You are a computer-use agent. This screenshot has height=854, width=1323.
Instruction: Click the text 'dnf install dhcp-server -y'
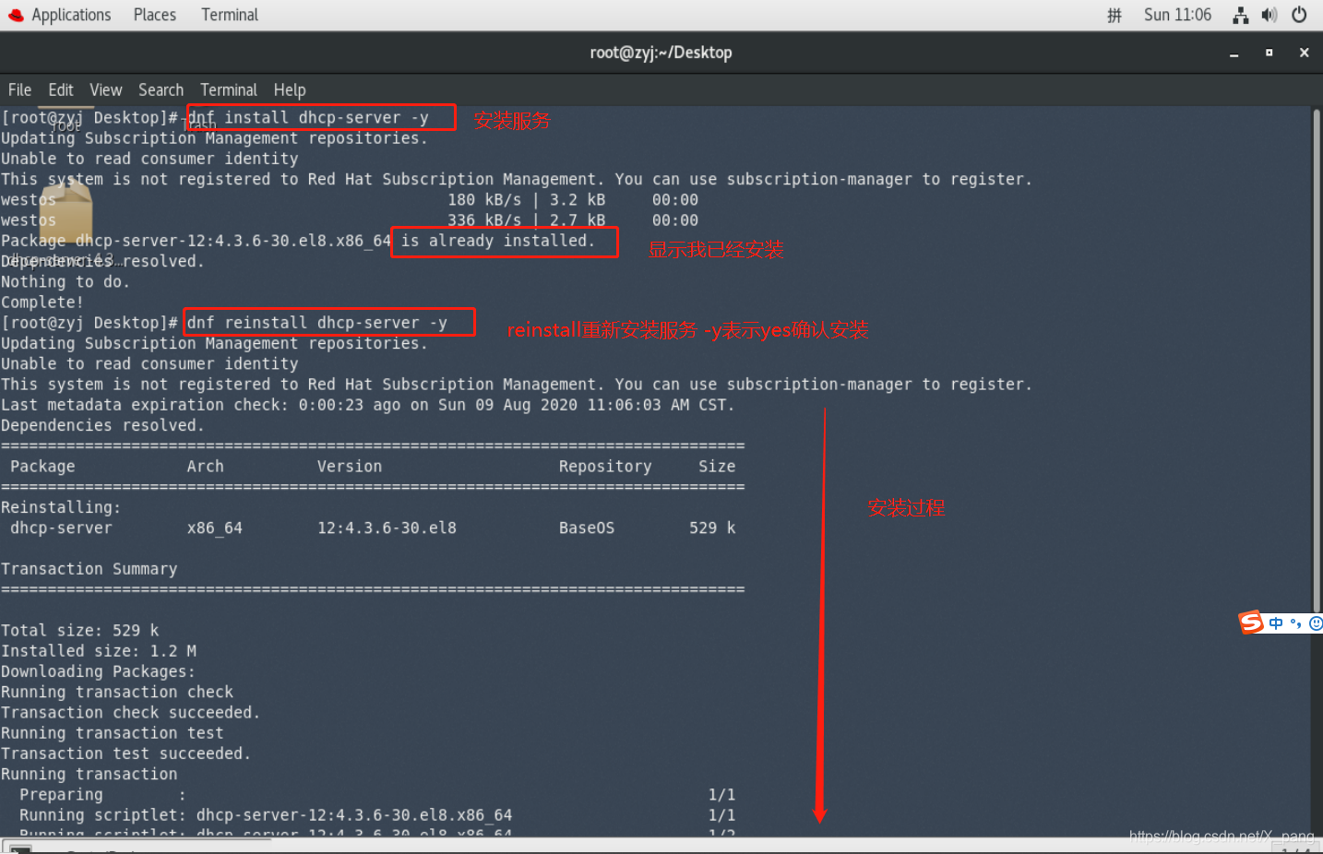(x=308, y=117)
